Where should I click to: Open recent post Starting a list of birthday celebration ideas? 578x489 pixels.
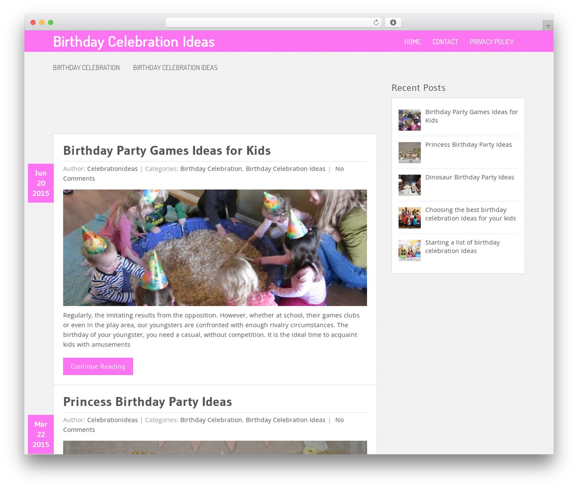click(462, 246)
